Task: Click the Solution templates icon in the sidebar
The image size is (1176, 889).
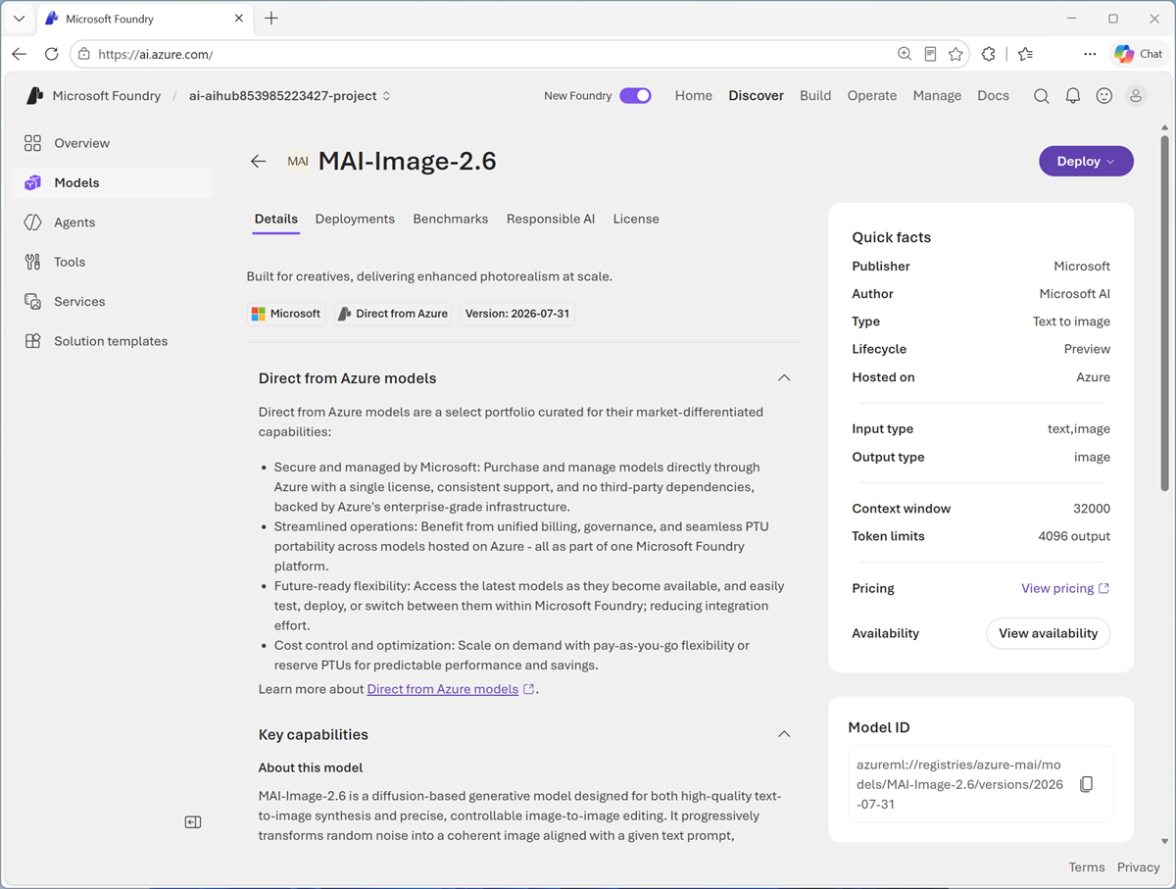Action: pos(32,341)
